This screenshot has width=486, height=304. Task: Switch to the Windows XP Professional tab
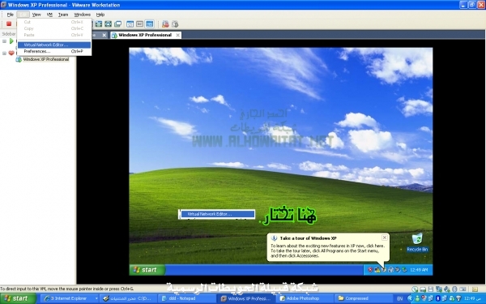(x=145, y=35)
